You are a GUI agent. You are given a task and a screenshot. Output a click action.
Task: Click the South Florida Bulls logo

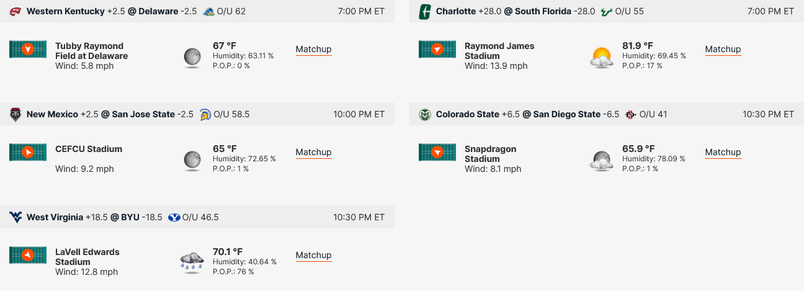coord(606,11)
